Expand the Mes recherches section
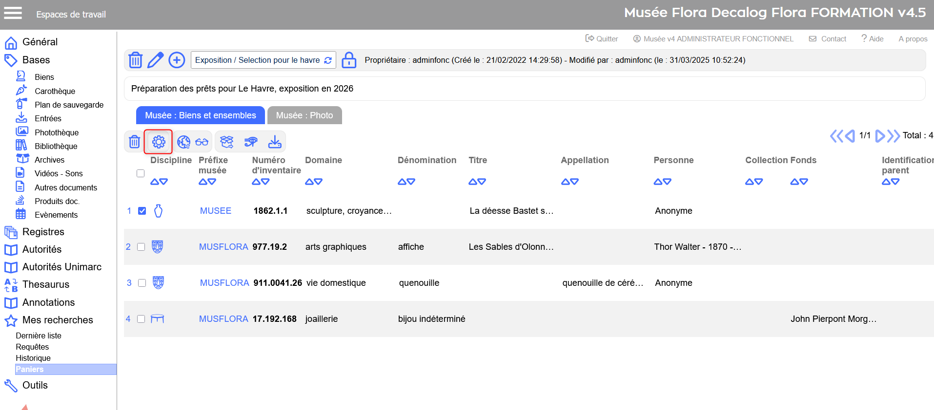Viewport: 934px width, 410px height. pyautogui.click(x=58, y=320)
